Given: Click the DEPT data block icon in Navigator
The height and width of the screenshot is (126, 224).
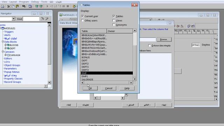Looking at the screenshot, I should [x=8, y=48].
